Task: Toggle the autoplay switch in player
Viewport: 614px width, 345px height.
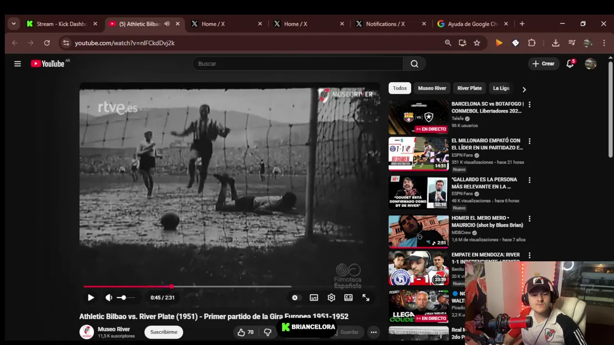Action: [x=295, y=298]
